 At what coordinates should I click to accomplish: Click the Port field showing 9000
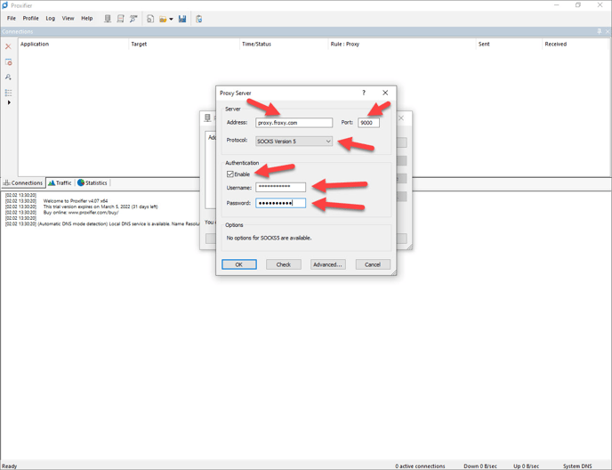[368, 123]
